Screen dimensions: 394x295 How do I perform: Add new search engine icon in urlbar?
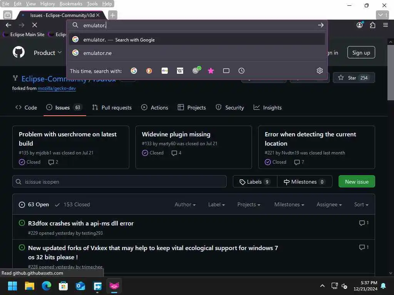tap(196, 70)
